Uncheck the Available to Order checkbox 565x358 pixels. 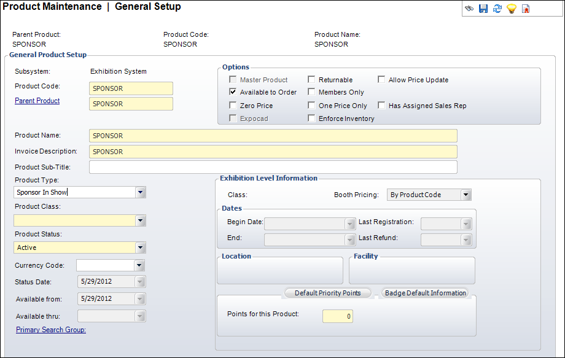pos(233,92)
